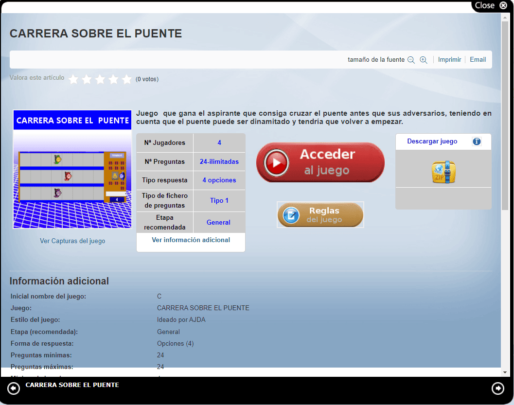Click the increase font size magnifier icon
This screenshot has height=405, width=514.
[x=424, y=60]
